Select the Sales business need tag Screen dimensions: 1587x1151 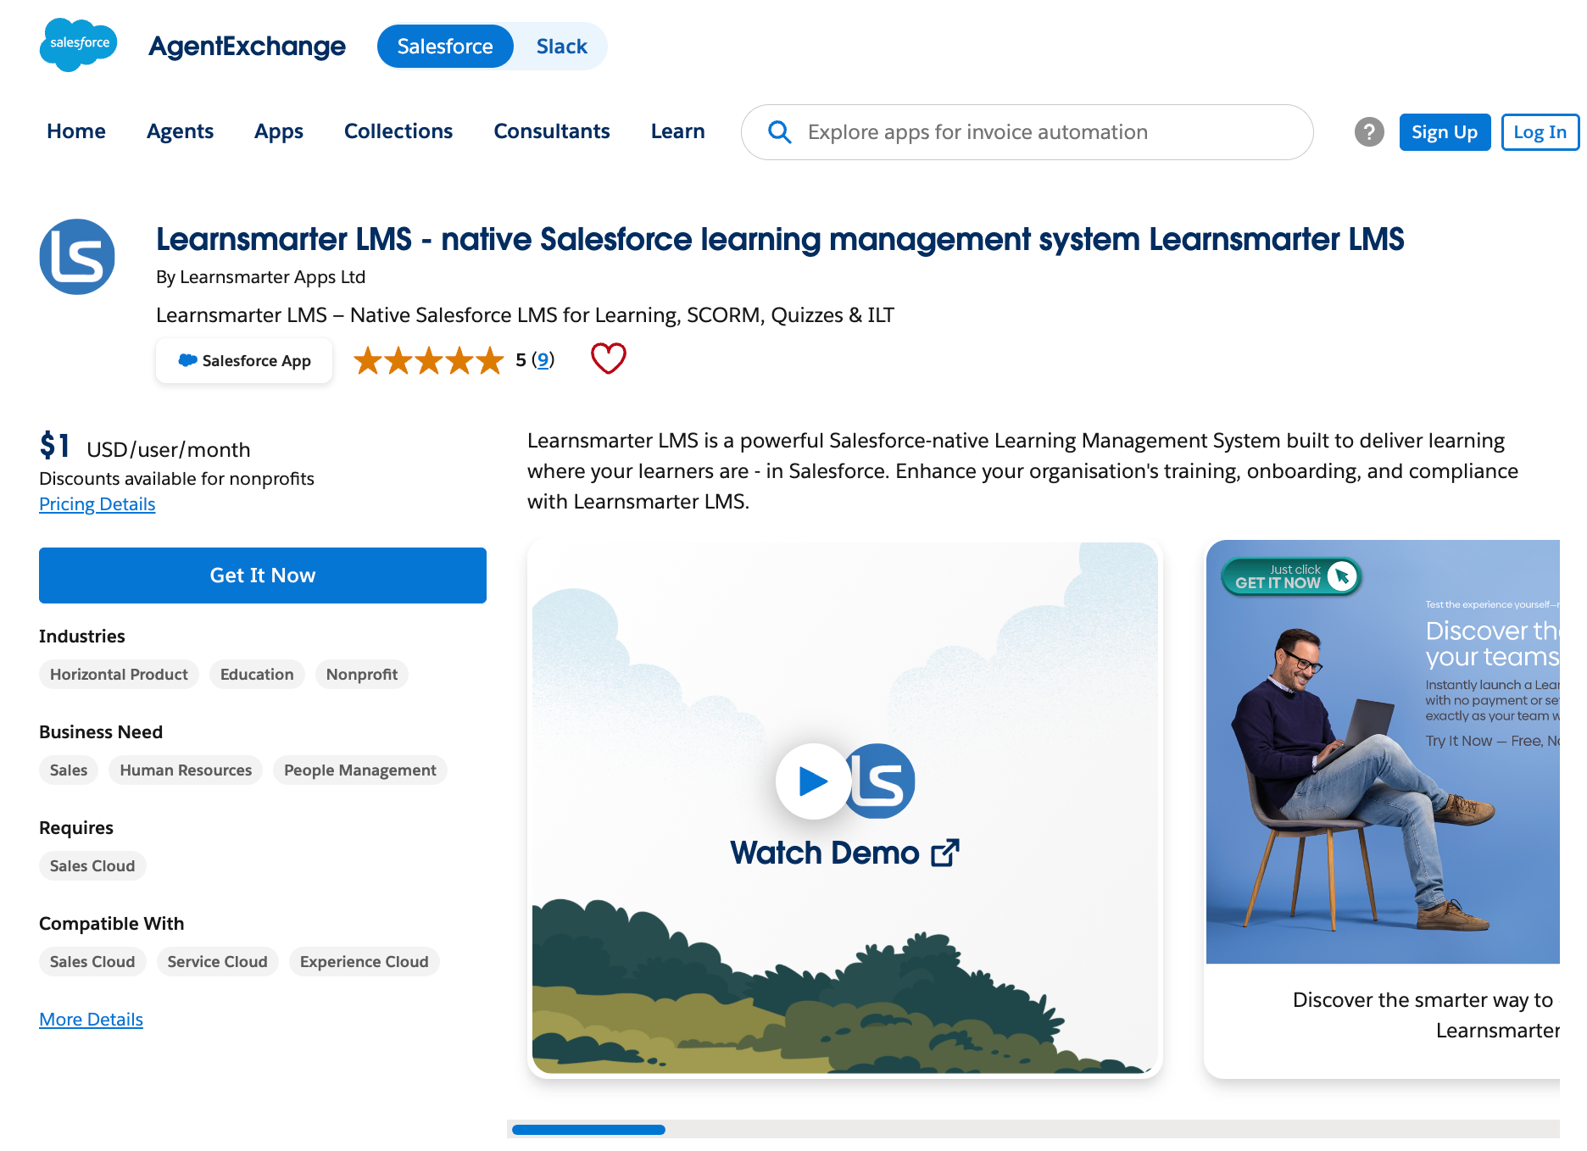click(x=69, y=770)
